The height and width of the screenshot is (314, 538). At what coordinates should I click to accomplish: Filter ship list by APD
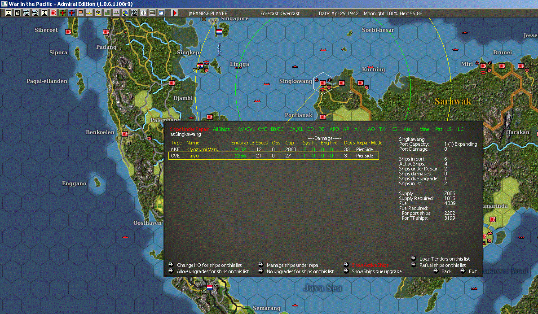pos(334,129)
